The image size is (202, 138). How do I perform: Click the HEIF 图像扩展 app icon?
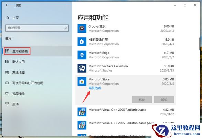coord(82,42)
